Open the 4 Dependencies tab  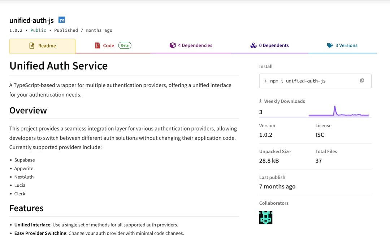click(x=191, y=46)
